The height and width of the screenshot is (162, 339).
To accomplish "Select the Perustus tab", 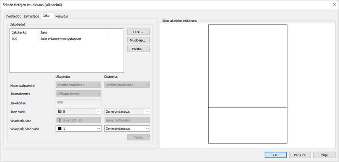I will [x=62, y=16].
